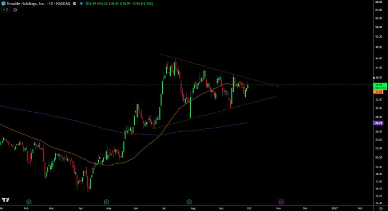Click the green 35.95 current price label
The height and width of the screenshot is (211, 388).
[x=380, y=86]
